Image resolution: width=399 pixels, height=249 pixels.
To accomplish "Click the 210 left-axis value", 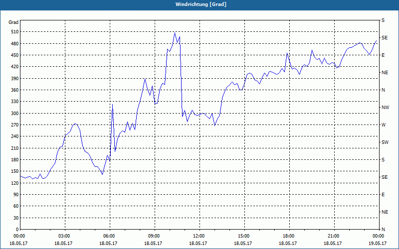I will [x=15, y=148].
